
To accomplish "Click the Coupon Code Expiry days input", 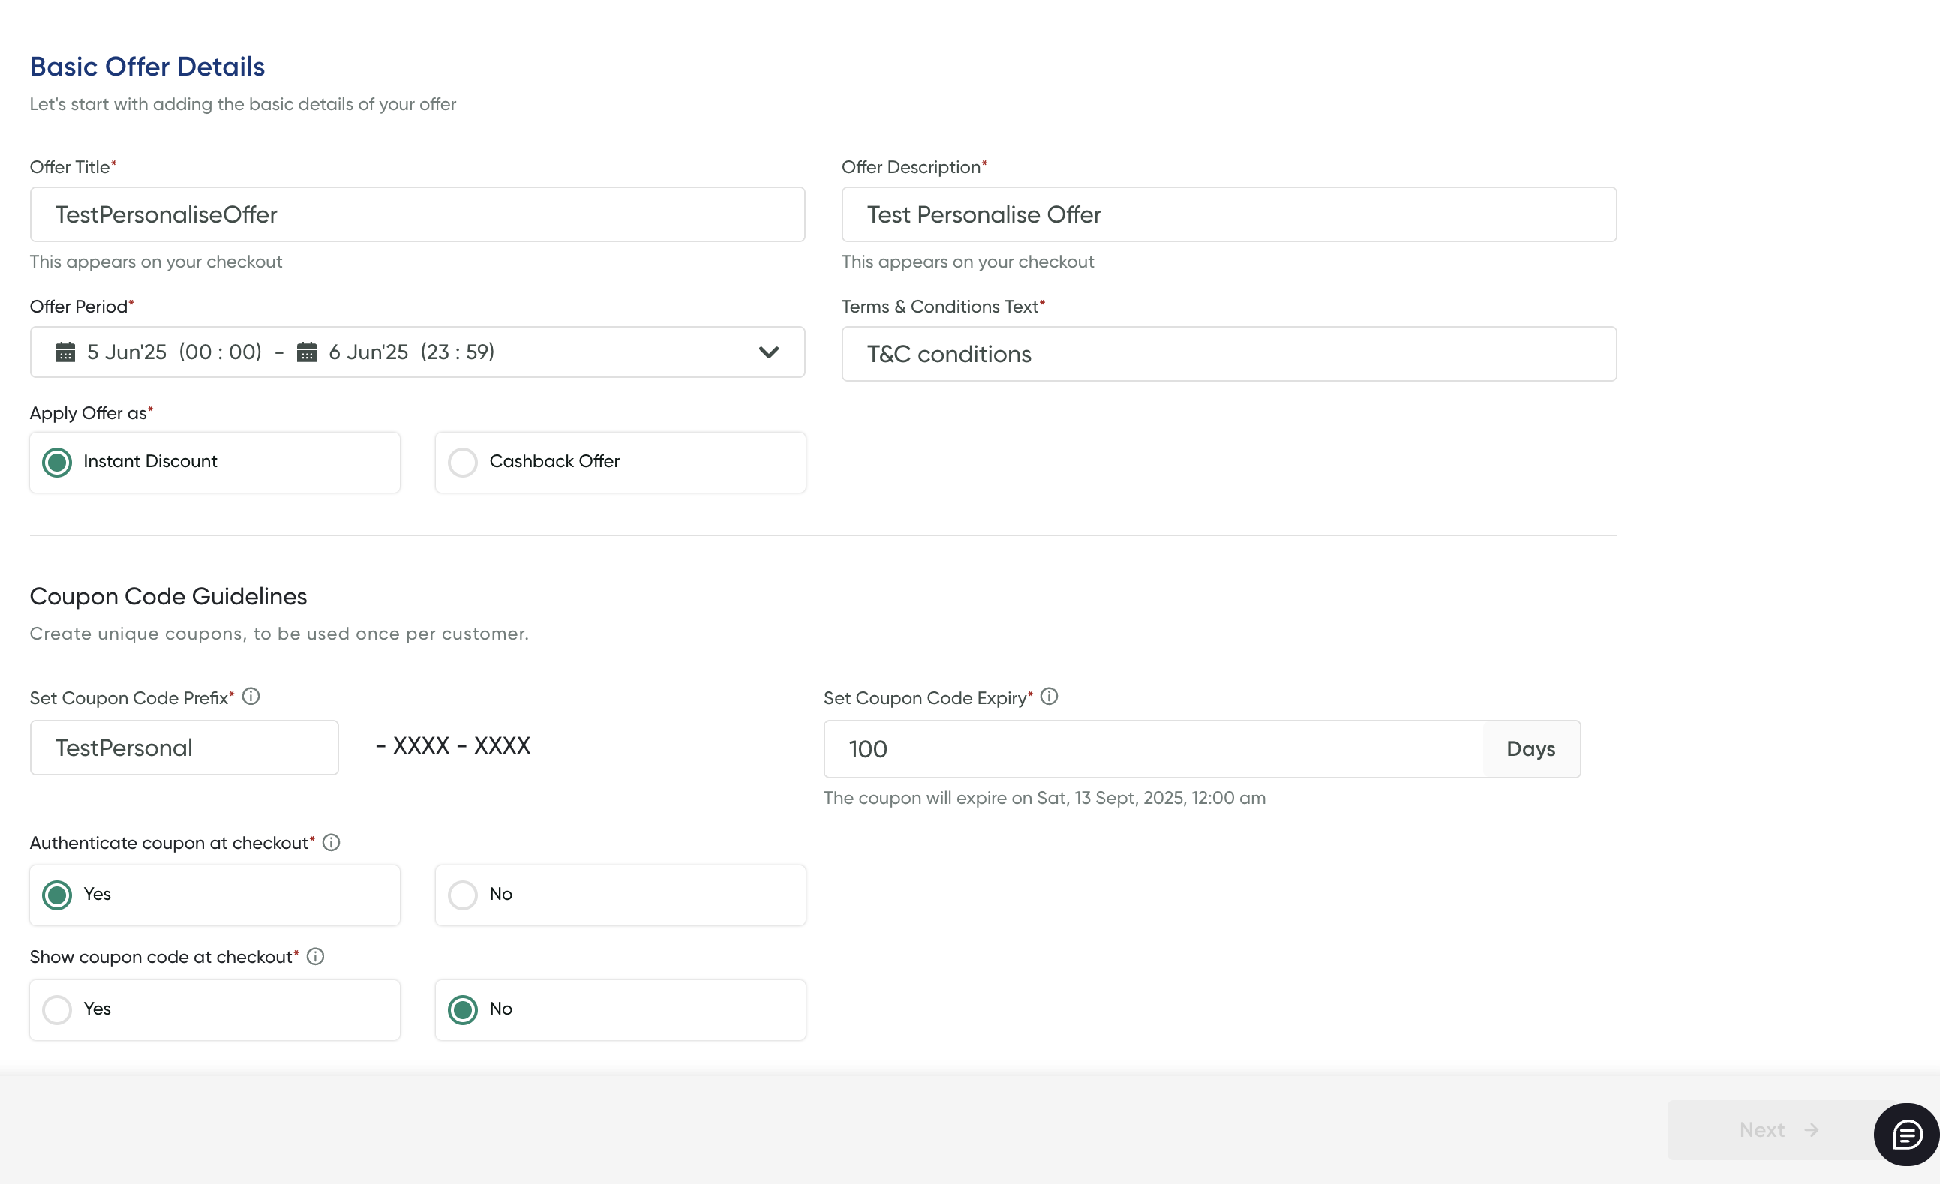I will tap(1154, 749).
